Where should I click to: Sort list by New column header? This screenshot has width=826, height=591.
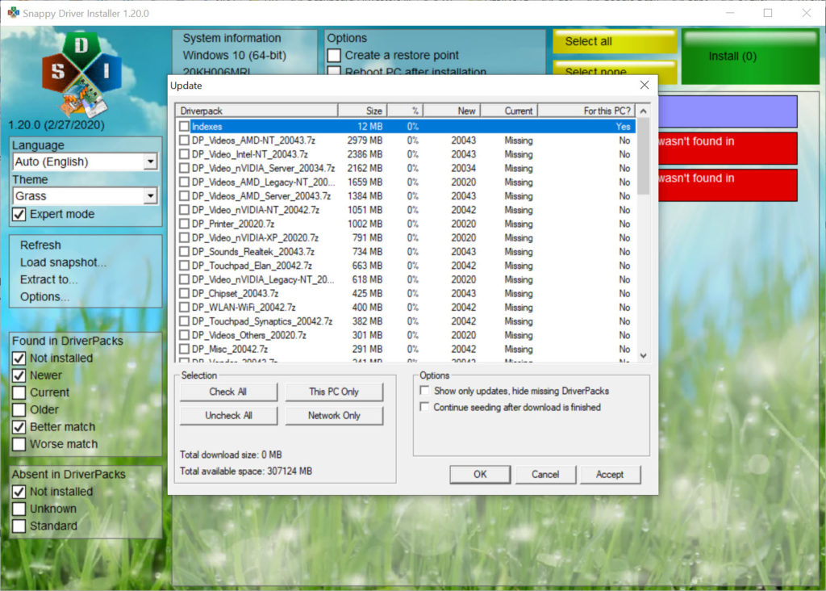452,111
